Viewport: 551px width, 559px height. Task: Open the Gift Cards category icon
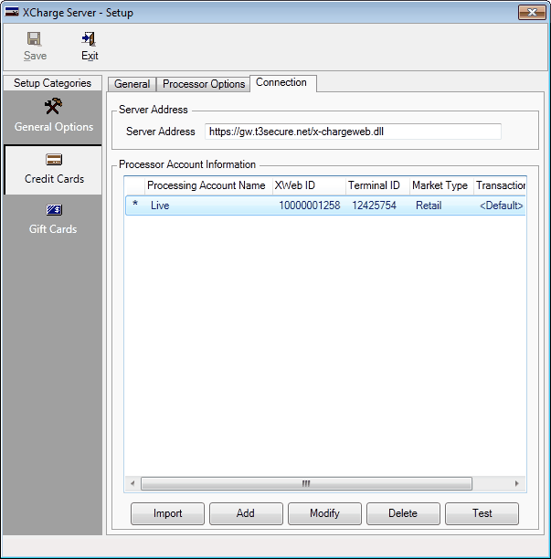pos(54,211)
